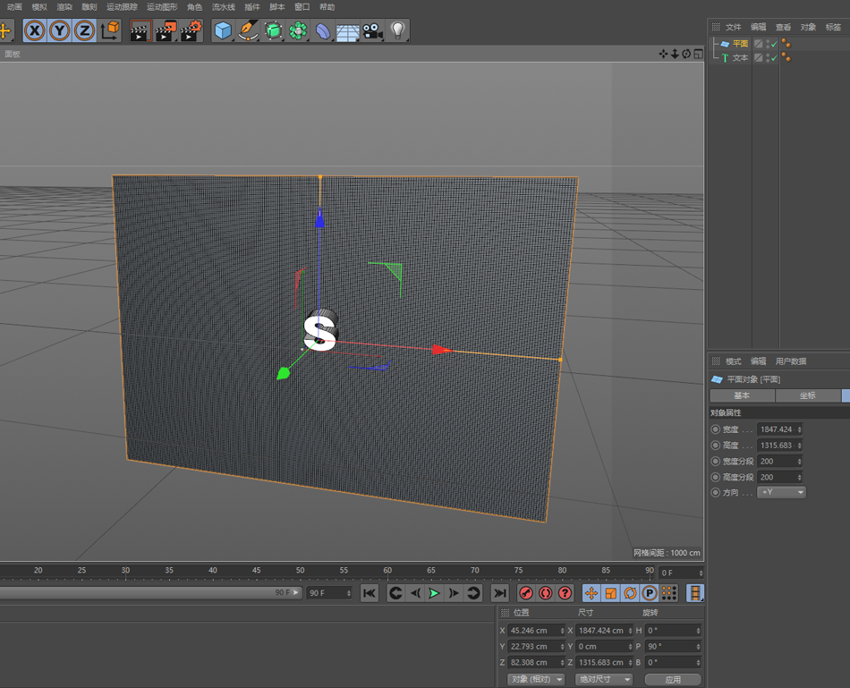Click the 高度 animation radio circle

[x=716, y=446]
